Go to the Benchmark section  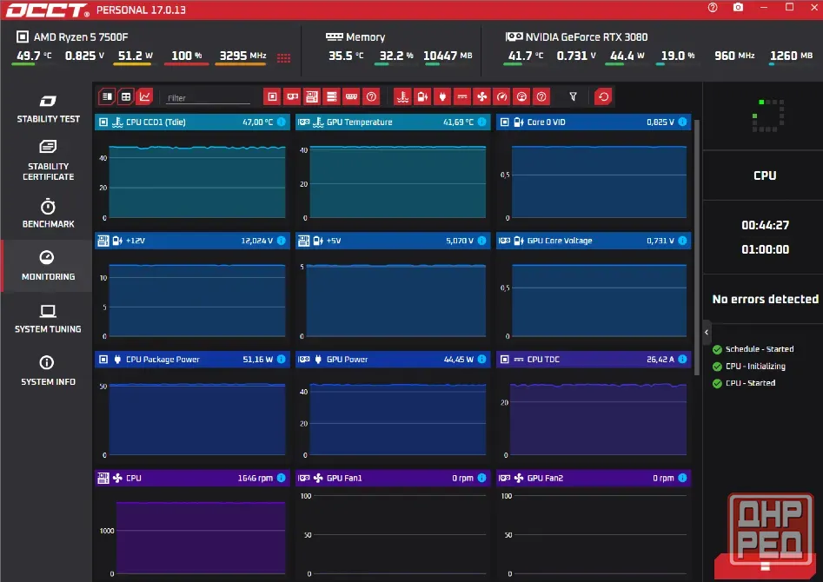click(48, 213)
